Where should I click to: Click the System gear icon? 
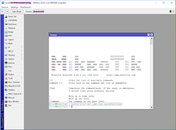point(6,59)
